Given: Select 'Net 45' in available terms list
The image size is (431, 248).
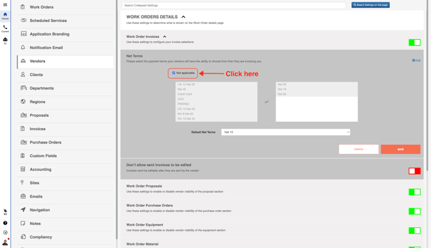Looking at the screenshot, I should 216,89.
